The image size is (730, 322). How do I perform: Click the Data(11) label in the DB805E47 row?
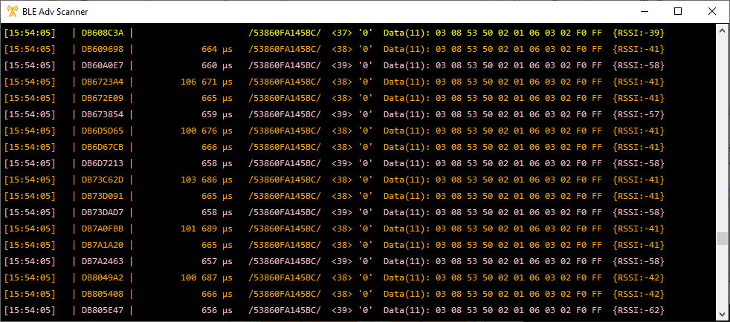(407, 310)
